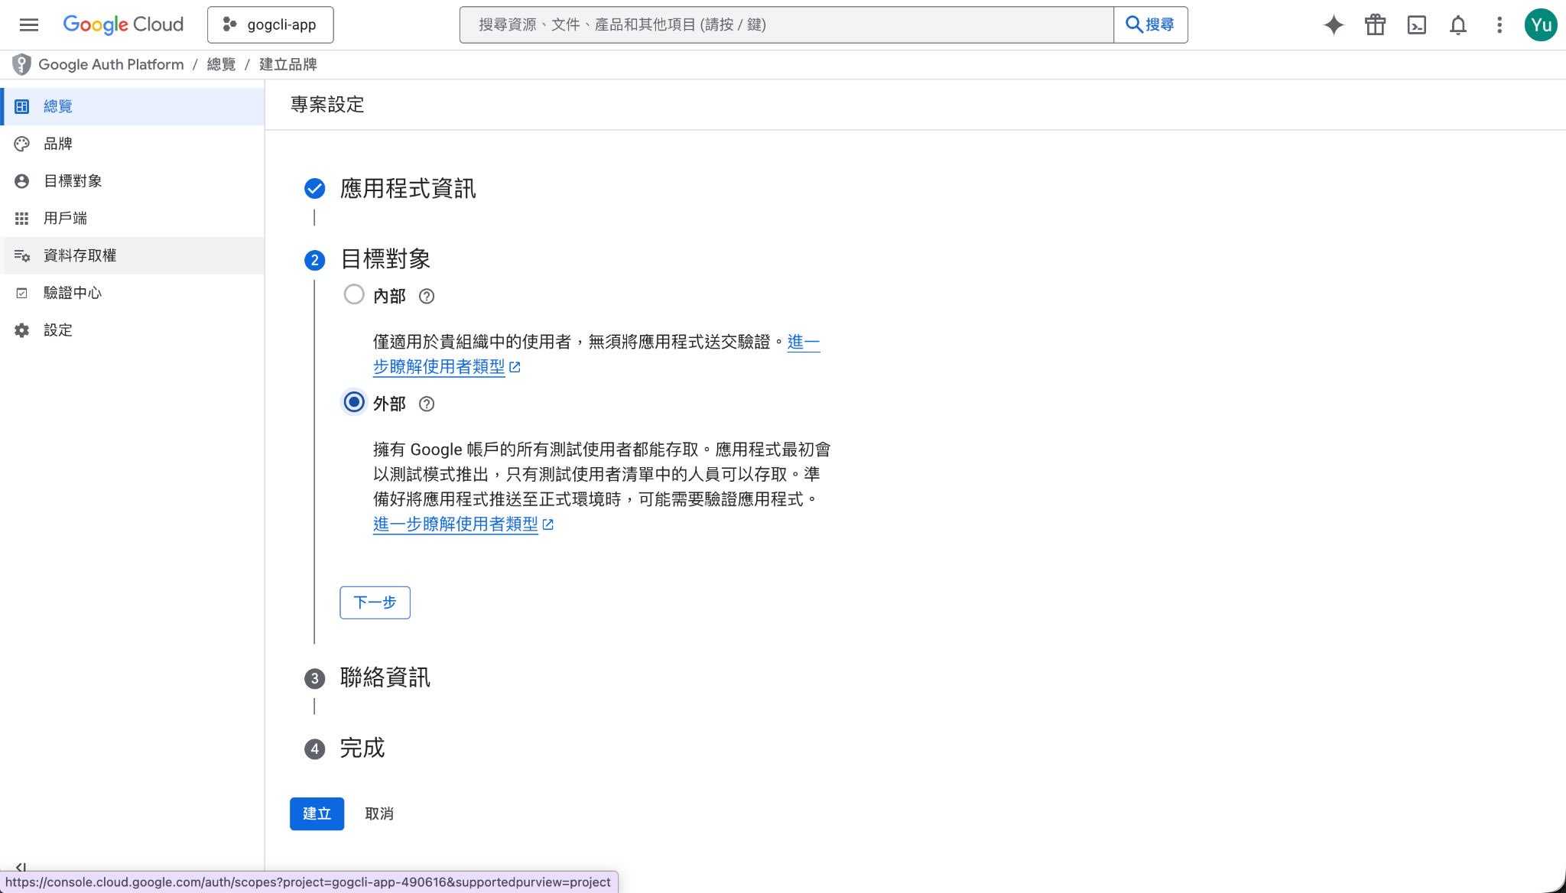The width and height of the screenshot is (1566, 893).
Task: Click the blue 建立 button
Action: tap(317, 813)
